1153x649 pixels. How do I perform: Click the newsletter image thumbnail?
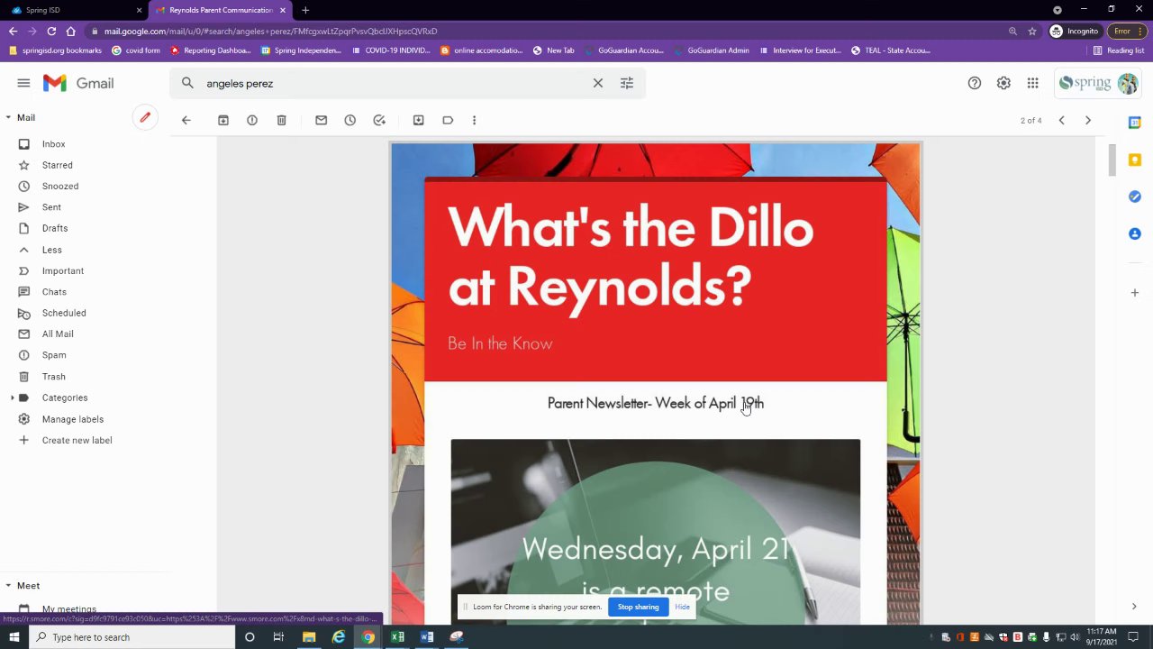(656, 531)
